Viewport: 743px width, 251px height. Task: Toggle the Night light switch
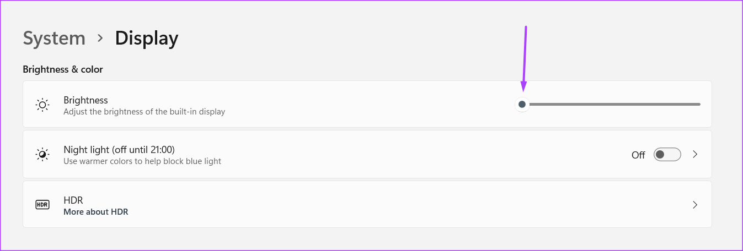[x=667, y=155]
